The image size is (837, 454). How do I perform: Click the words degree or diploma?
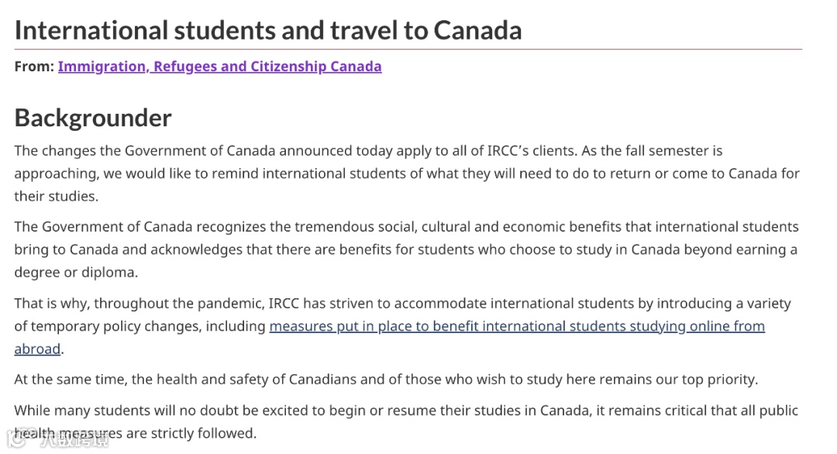[x=75, y=272]
